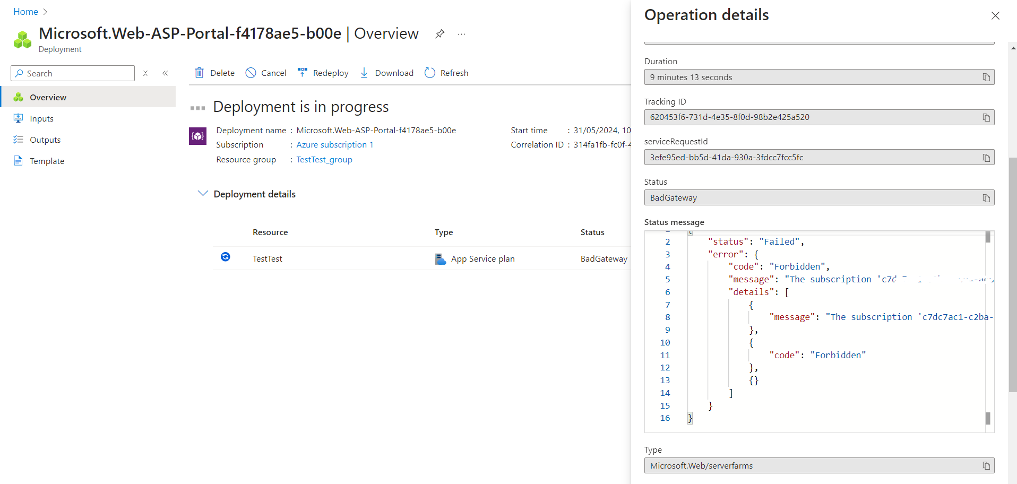The width and height of the screenshot is (1017, 484).
Task: Click the Cancel deployment icon
Action: coord(251,73)
